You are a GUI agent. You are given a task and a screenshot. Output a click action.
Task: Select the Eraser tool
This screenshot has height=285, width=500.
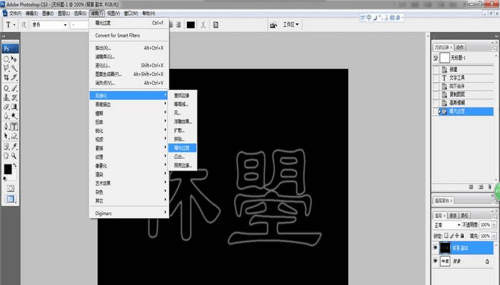6,107
